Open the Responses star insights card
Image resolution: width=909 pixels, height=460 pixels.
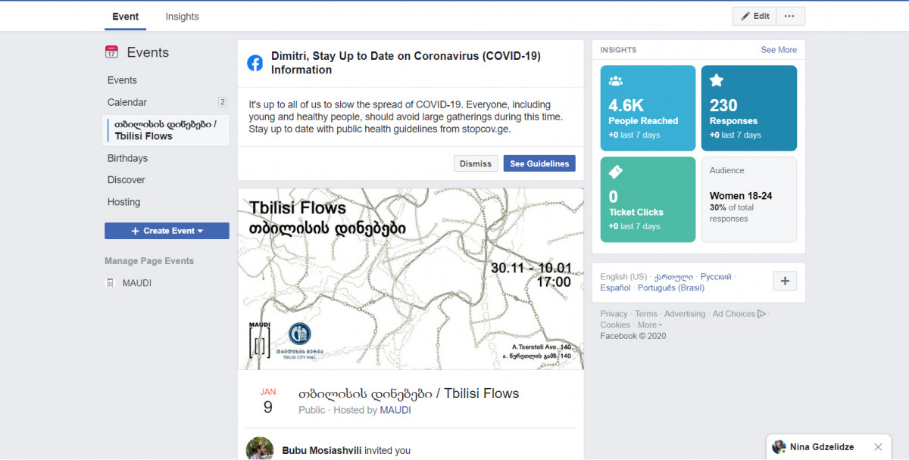[748, 107]
